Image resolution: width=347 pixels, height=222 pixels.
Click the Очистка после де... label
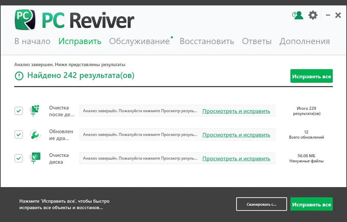62,111
